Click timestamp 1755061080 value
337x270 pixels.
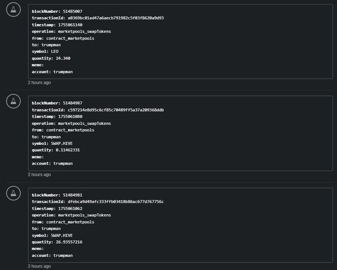[x=70, y=116]
